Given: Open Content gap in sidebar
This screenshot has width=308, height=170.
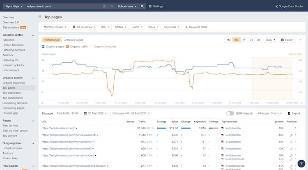Looking at the screenshot, I should (x=10, y=113).
